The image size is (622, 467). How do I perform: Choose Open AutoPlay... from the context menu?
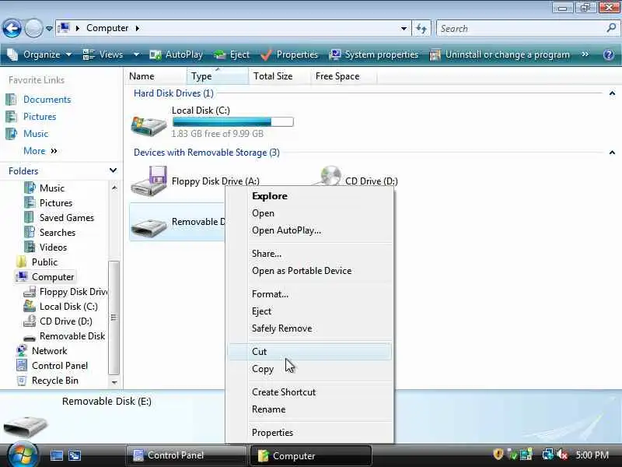coord(309,230)
